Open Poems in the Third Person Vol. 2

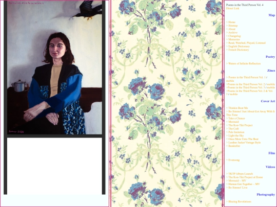[x=246, y=84]
